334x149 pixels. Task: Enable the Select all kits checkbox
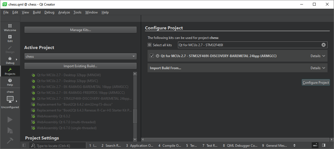coord(150,45)
